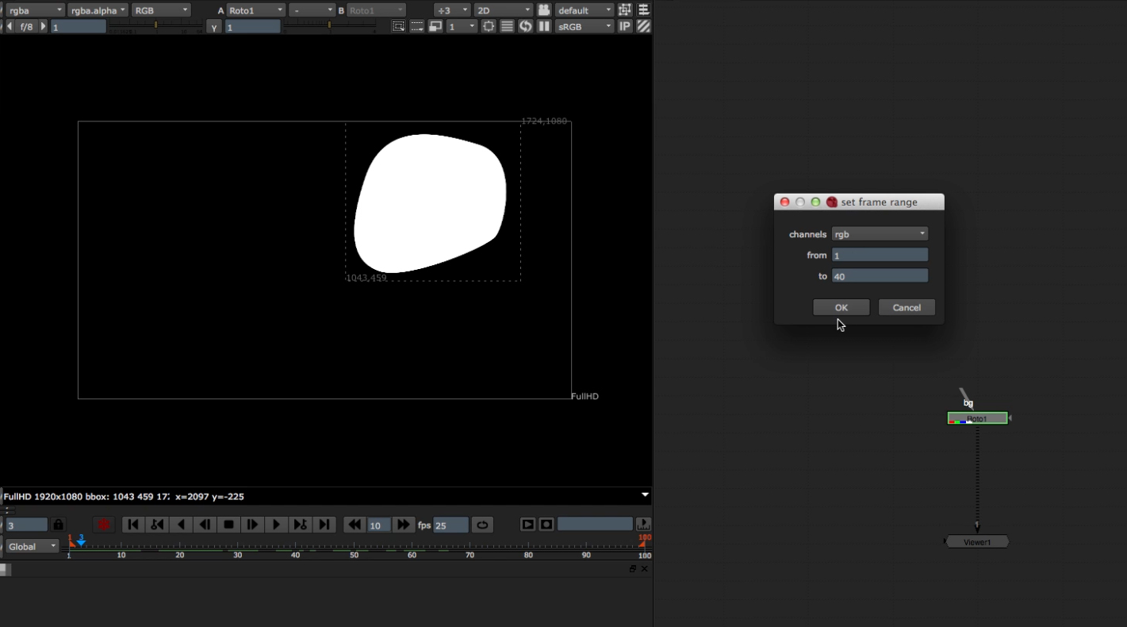Toggle the frame lock padlock
The width and height of the screenshot is (1127, 627).
(x=58, y=525)
